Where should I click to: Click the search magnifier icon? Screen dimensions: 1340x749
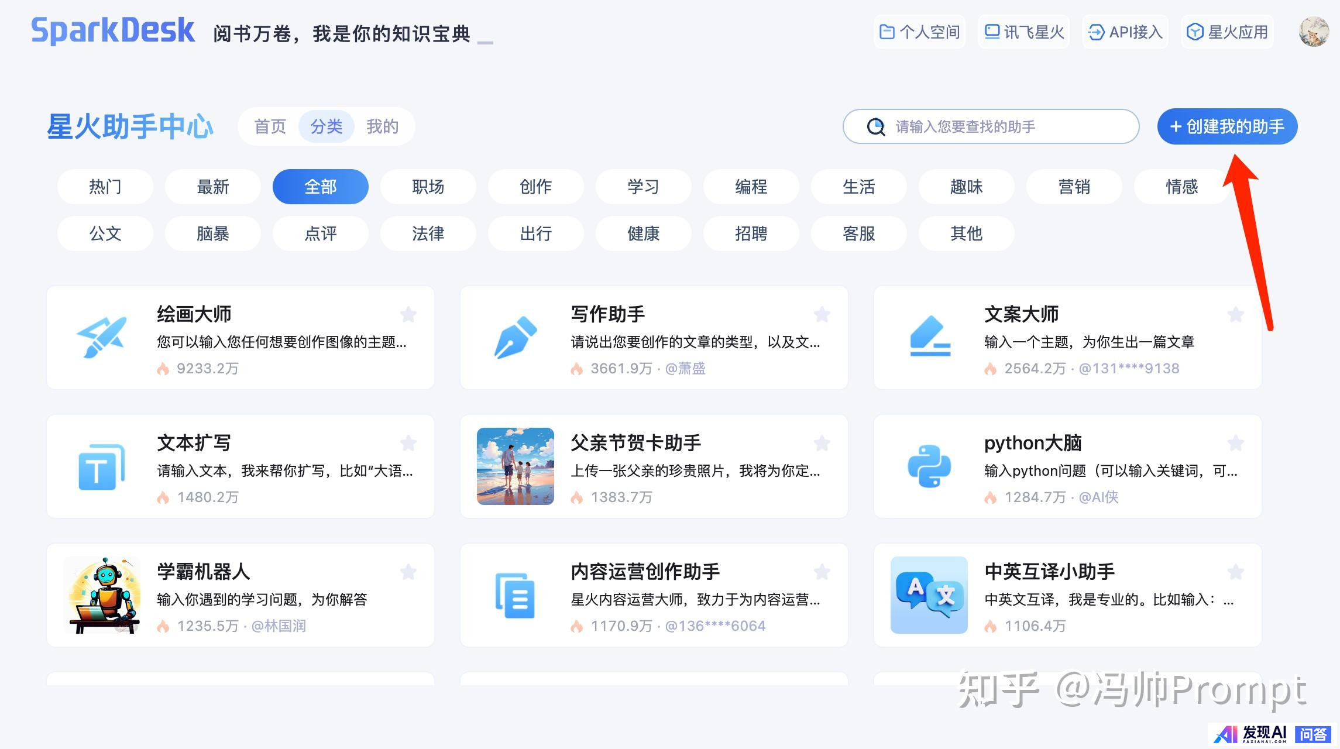(x=876, y=127)
